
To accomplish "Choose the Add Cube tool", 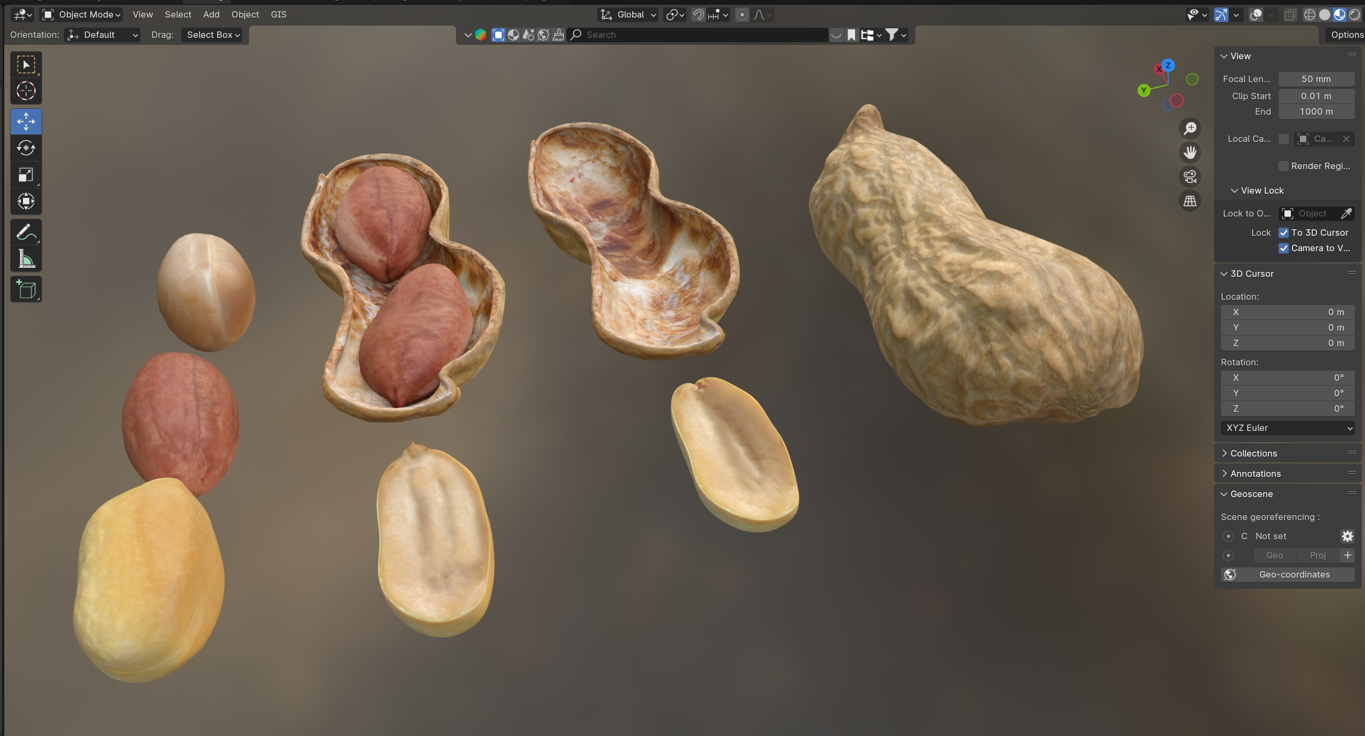I will [x=26, y=290].
